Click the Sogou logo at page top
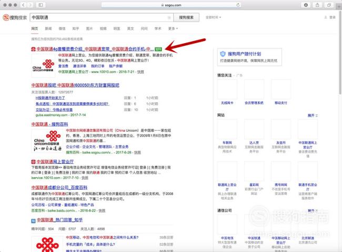 pyautogui.click(x=15, y=17)
